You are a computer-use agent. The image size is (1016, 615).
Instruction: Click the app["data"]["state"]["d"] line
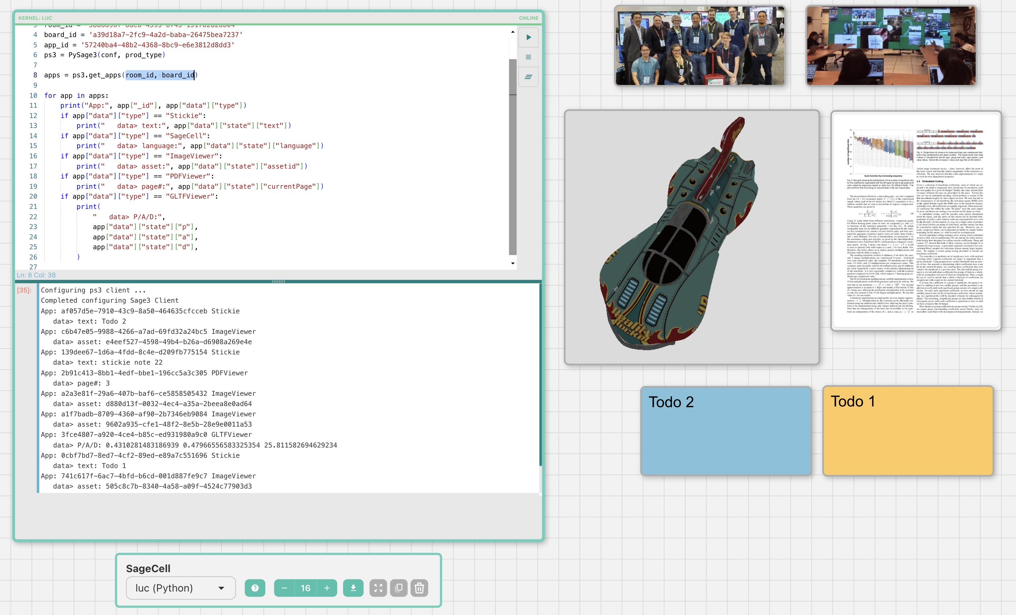click(x=145, y=247)
